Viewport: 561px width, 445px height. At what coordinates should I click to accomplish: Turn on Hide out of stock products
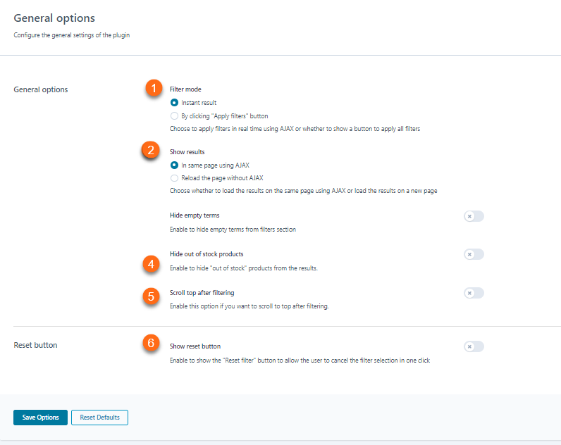[474, 254]
